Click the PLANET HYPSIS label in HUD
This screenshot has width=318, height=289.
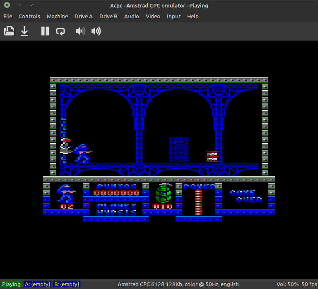[117, 209]
